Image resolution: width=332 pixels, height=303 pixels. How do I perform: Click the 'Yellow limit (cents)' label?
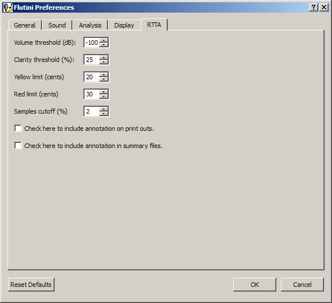click(39, 77)
